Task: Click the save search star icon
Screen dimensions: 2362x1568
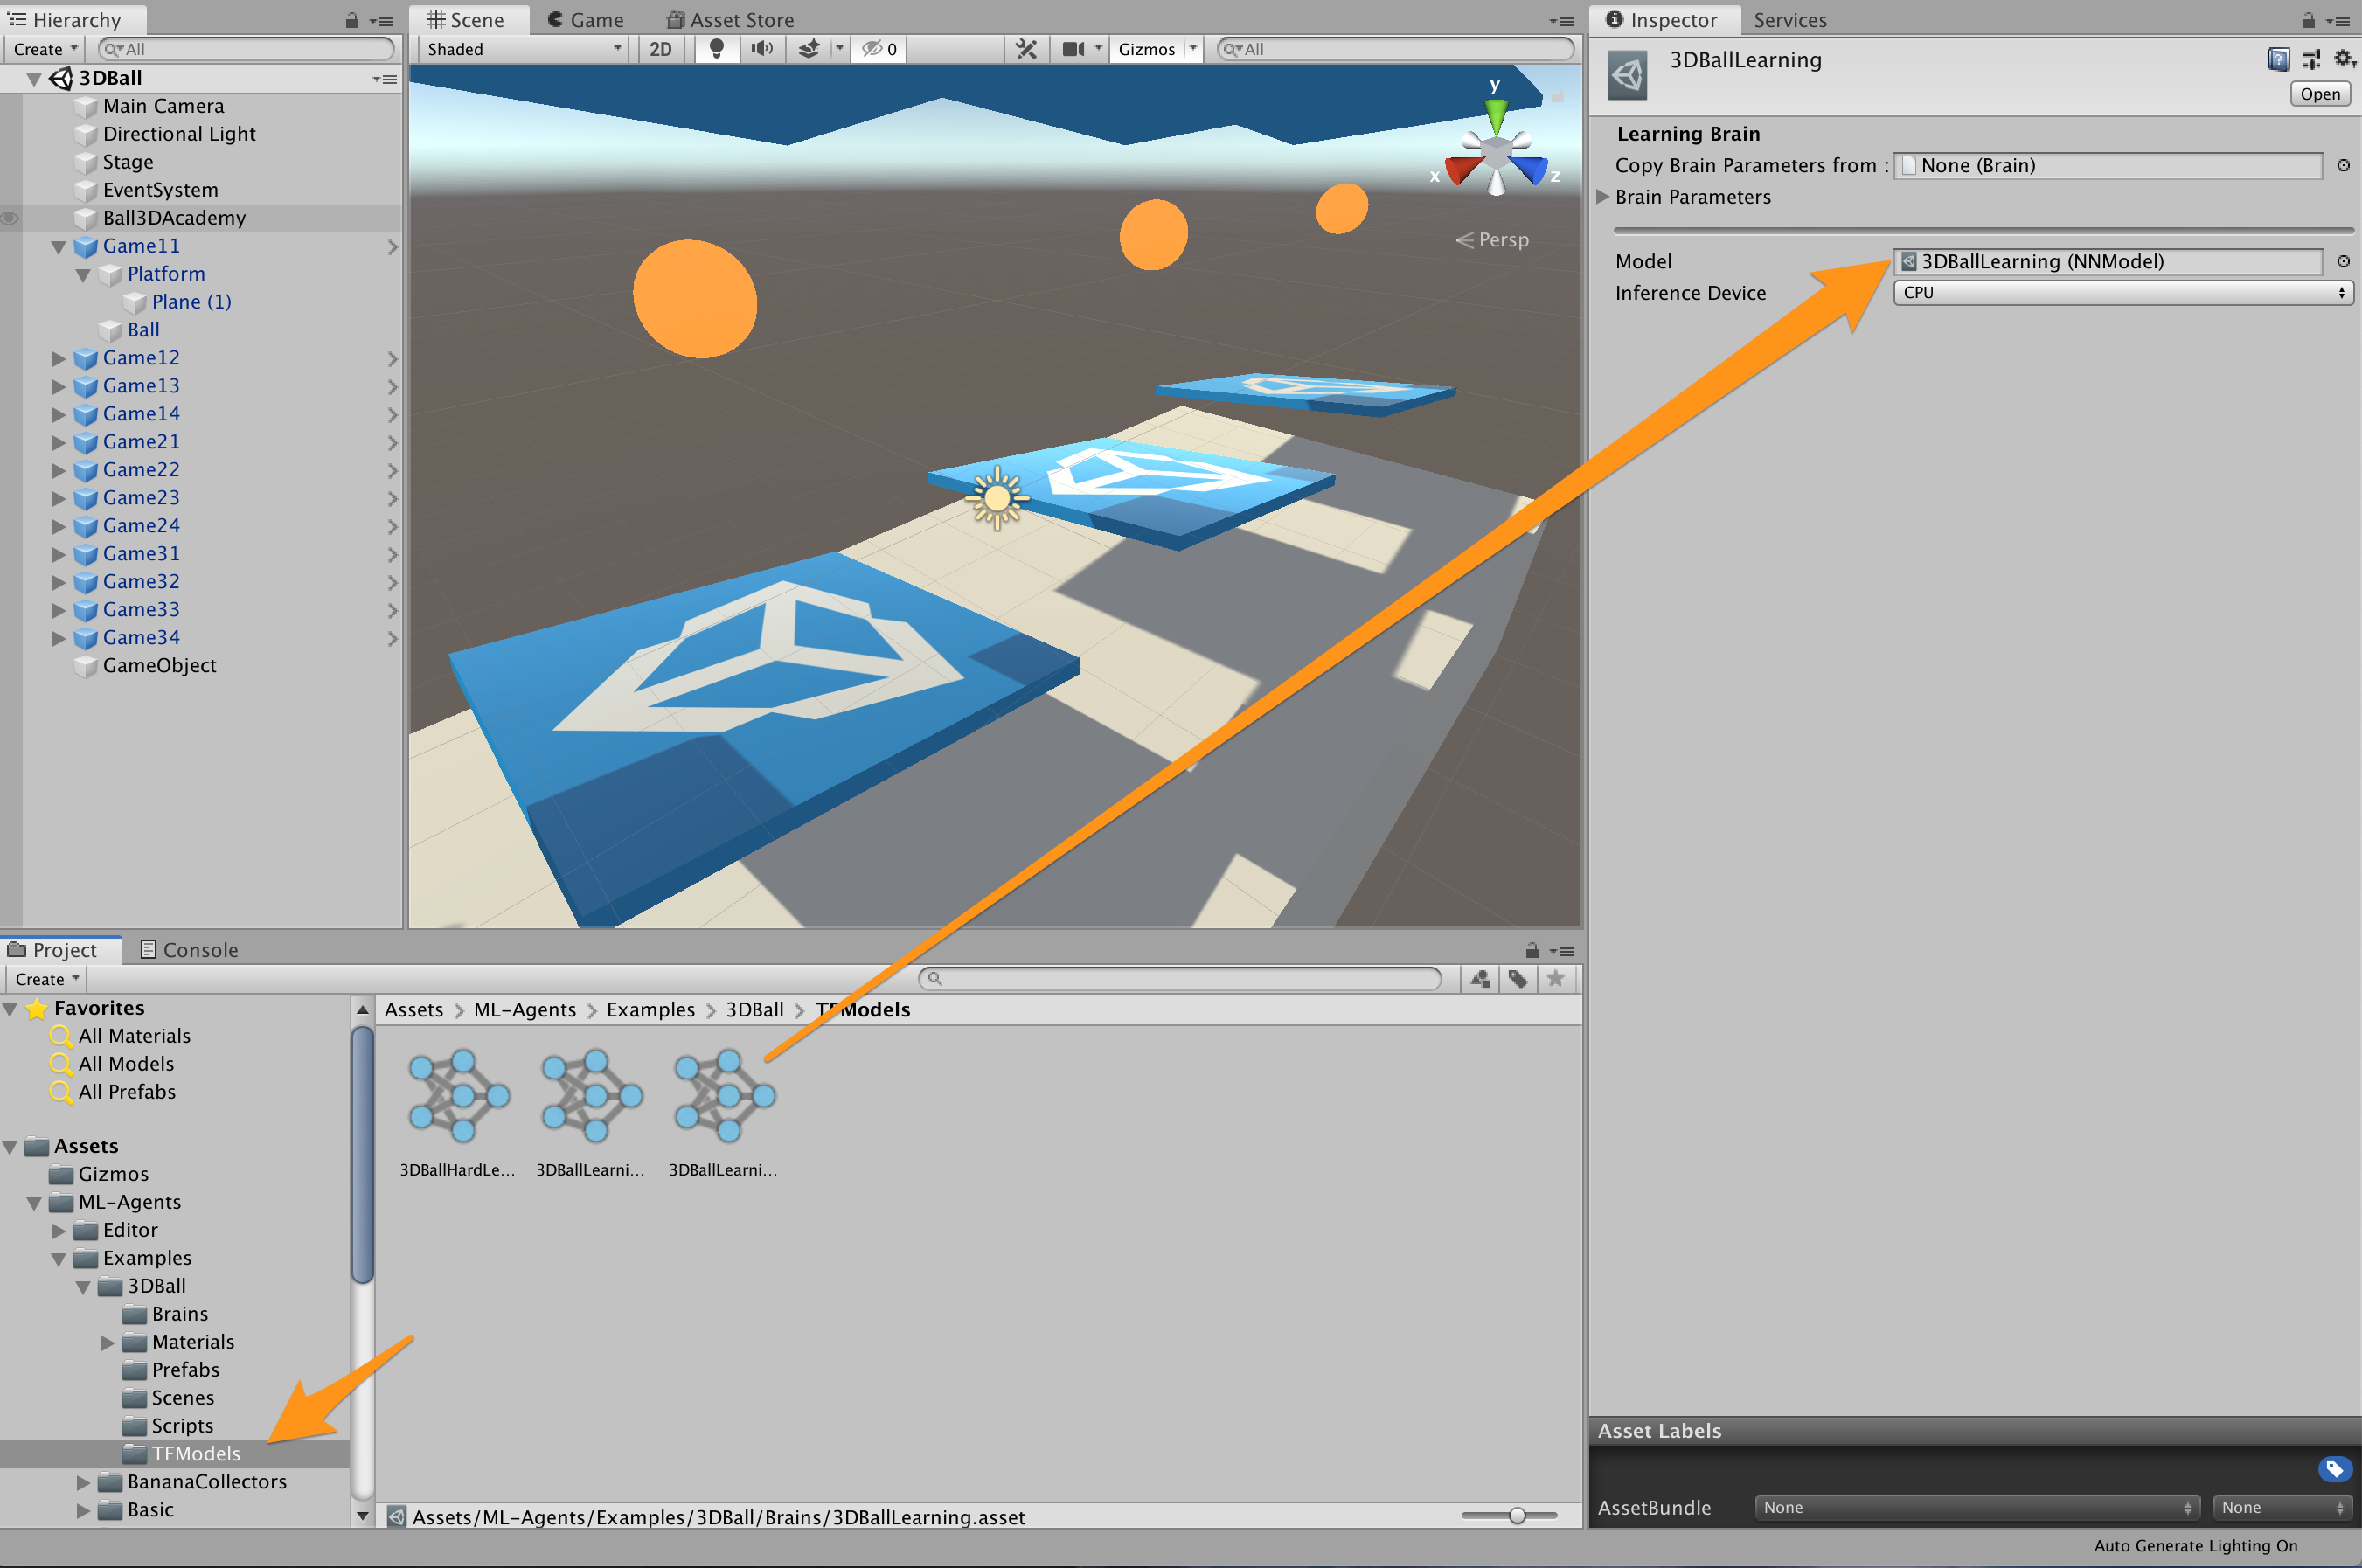Action: point(1555,979)
